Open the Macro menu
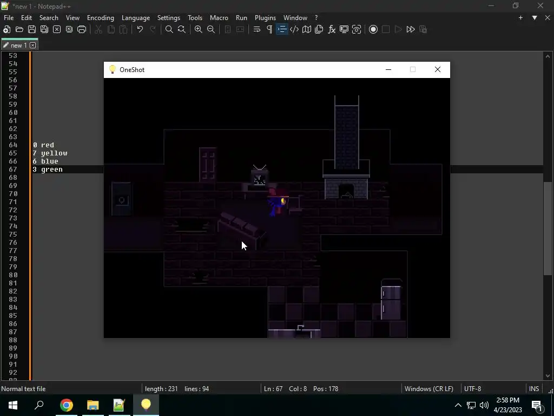Image resolution: width=554 pixels, height=416 pixels. click(219, 18)
